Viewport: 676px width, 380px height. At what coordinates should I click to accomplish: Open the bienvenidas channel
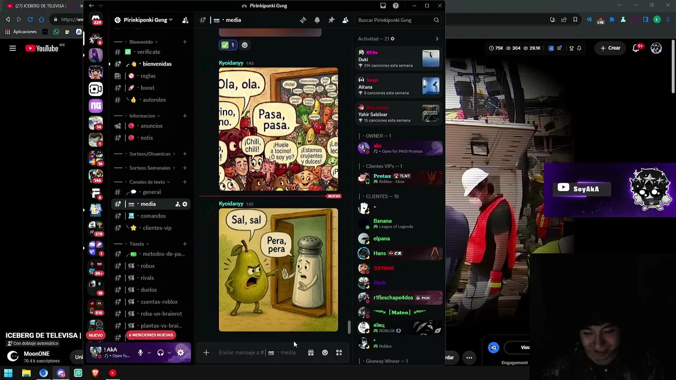151,64
